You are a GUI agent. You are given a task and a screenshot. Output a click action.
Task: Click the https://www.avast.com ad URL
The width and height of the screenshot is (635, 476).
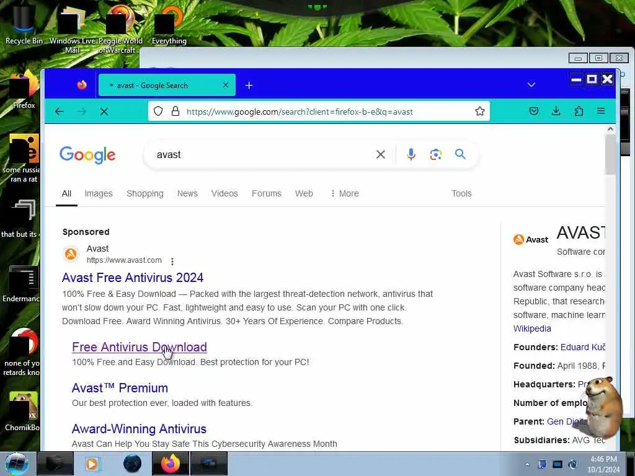[124, 260]
